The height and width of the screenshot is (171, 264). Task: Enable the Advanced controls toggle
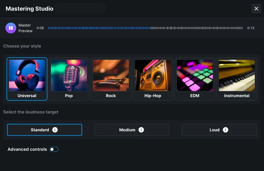click(x=54, y=149)
